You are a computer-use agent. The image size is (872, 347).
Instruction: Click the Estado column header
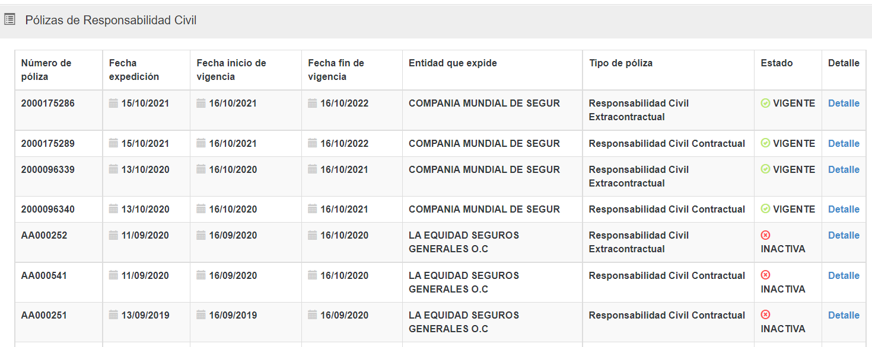click(776, 63)
